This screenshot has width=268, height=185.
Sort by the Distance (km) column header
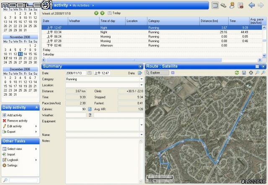click(x=214, y=20)
